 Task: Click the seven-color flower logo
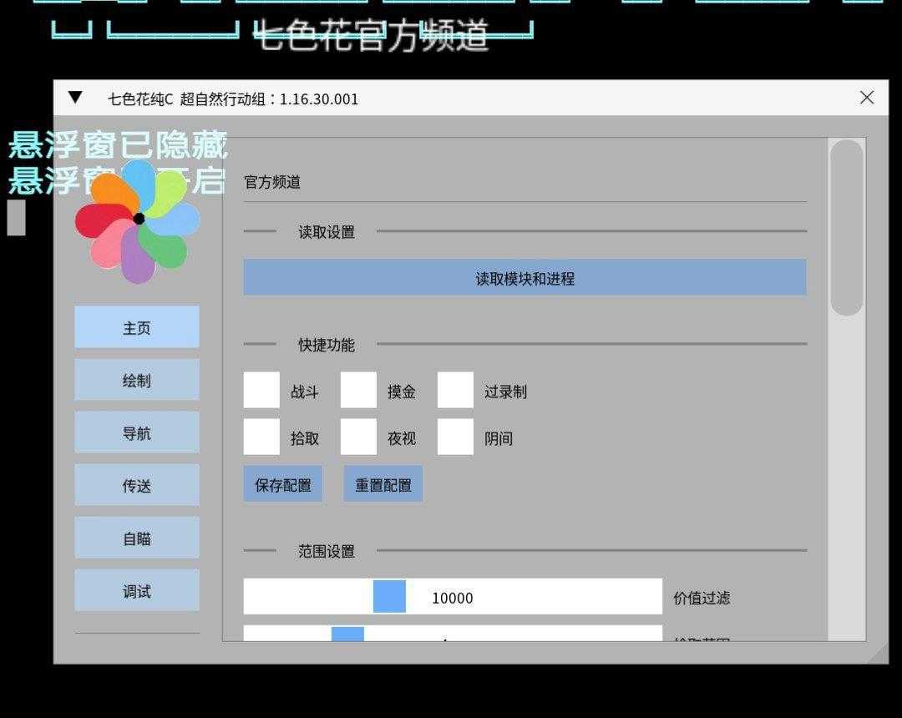[138, 220]
